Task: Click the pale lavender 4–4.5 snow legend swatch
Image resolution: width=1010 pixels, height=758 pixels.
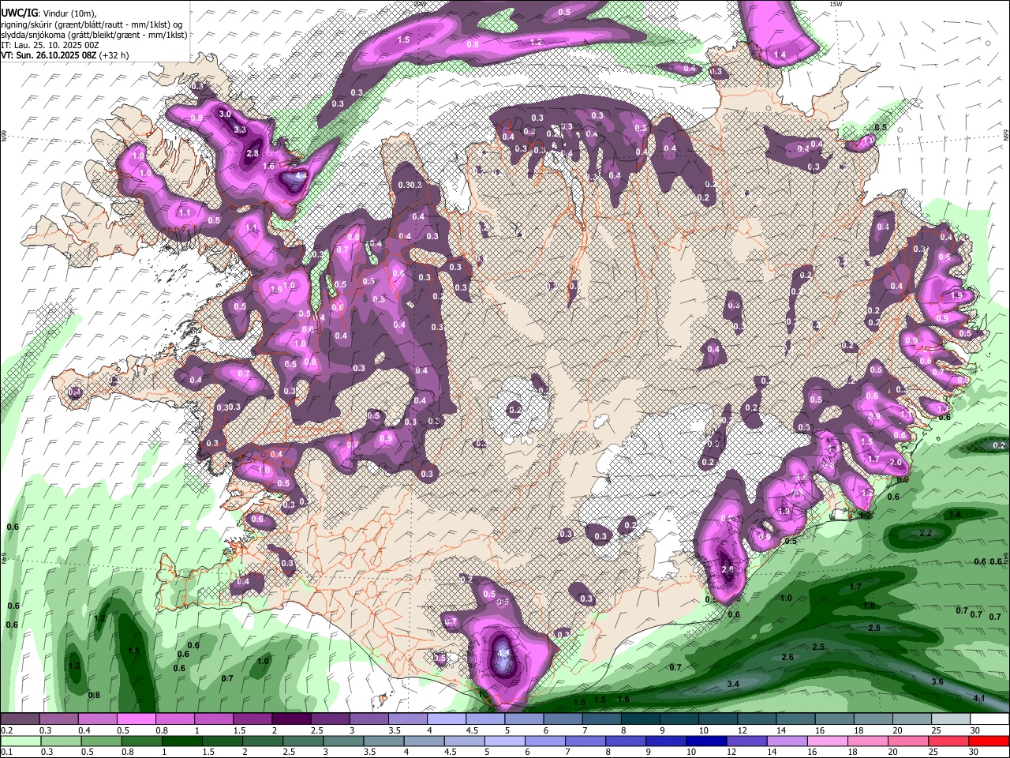Action: [446, 719]
